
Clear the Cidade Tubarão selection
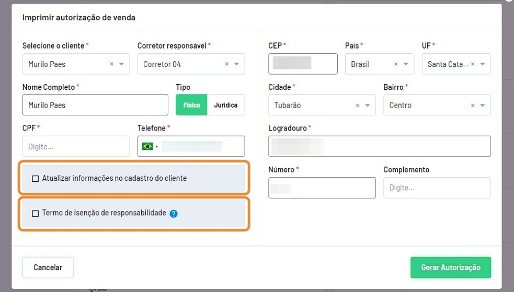coord(358,105)
